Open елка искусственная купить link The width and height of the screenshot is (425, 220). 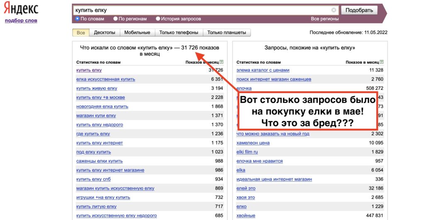coord(106,79)
